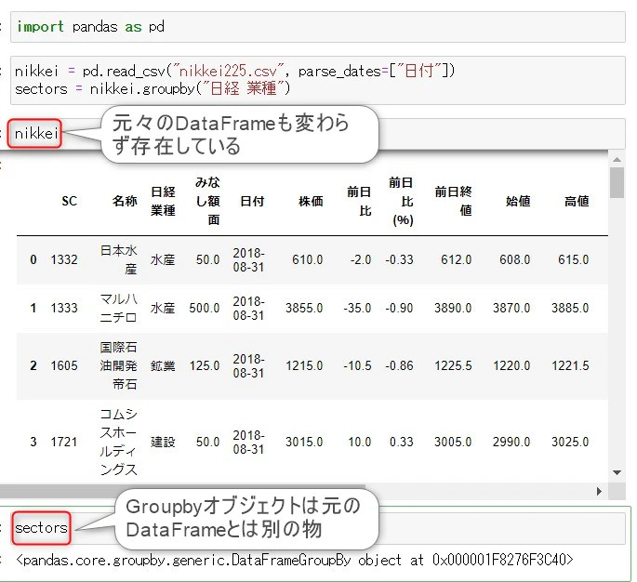
Task: Click the 高値 column header
Action: (577, 201)
